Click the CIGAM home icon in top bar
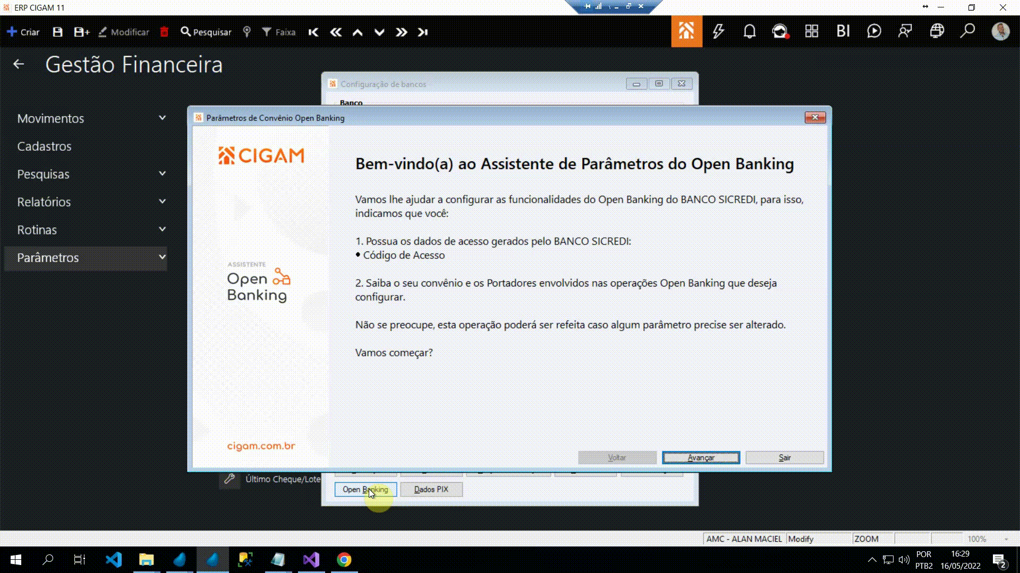This screenshot has height=573, width=1020. [686, 31]
